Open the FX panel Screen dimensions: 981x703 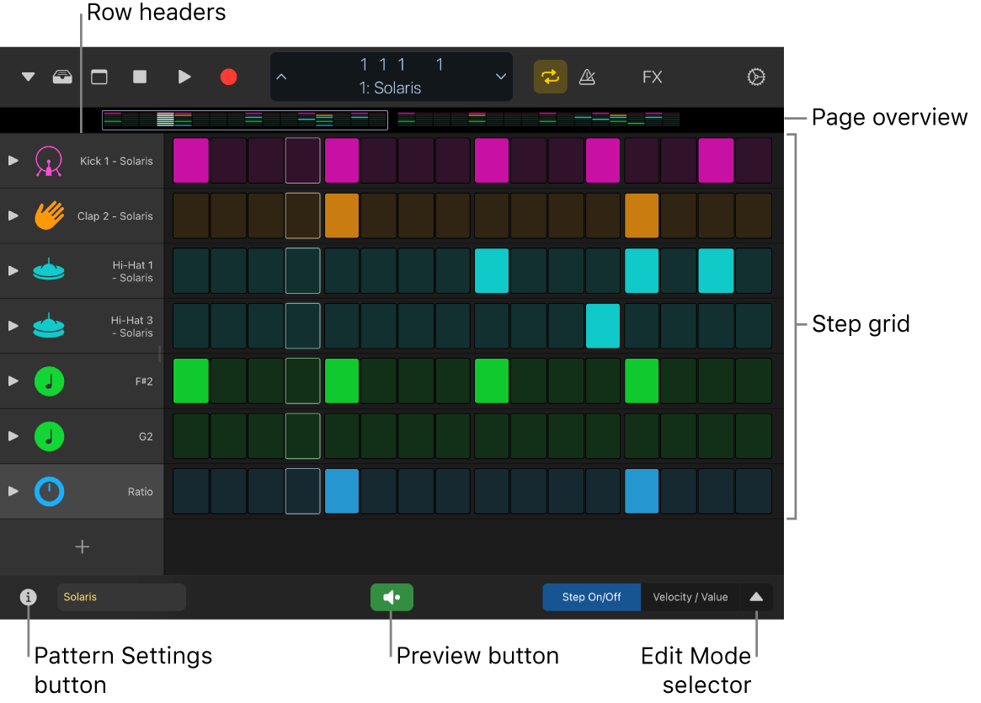[653, 77]
